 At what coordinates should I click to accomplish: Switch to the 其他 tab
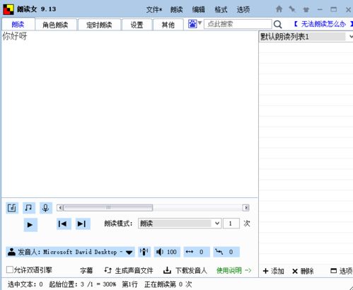pyautogui.click(x=168, y=25)
